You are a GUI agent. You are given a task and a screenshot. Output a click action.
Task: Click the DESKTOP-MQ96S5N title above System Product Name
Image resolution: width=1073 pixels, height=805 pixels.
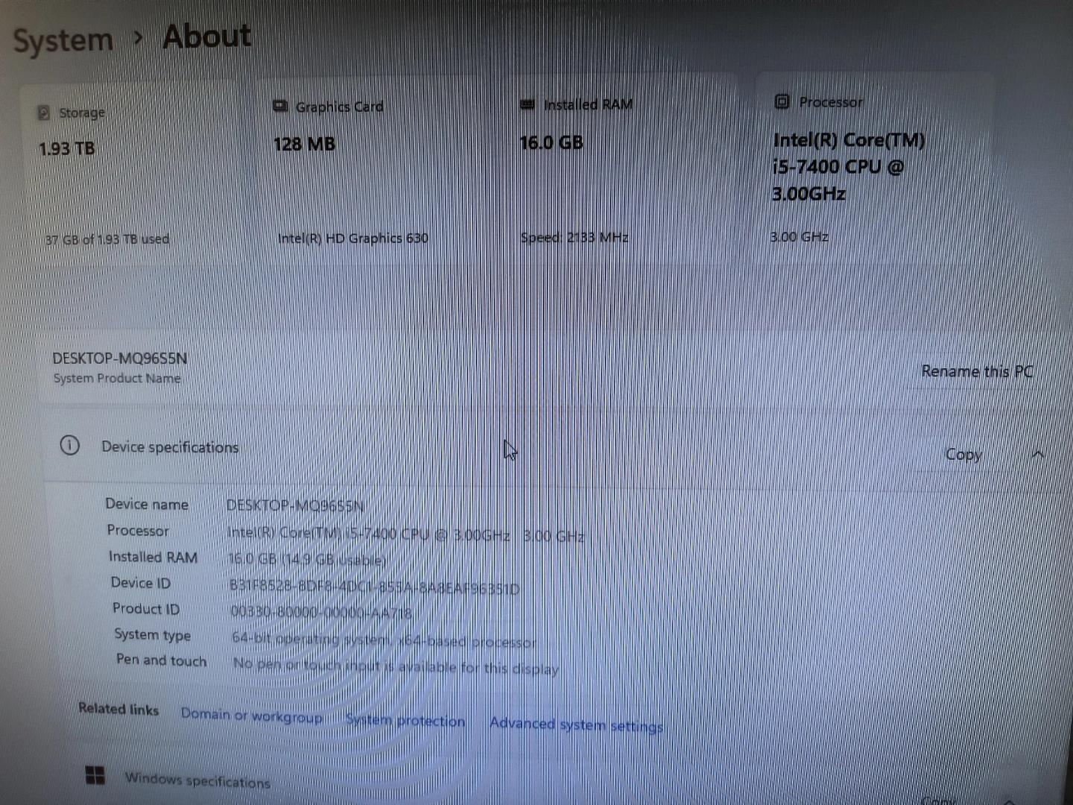(119, 359)
